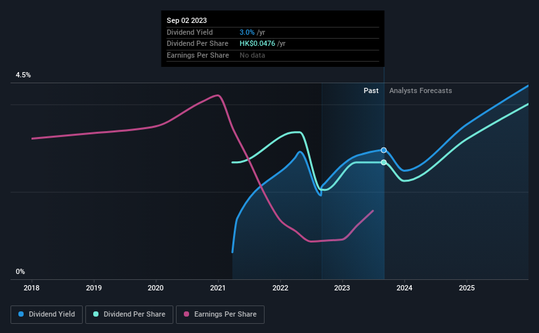Click the teal Dividend Per Share legend dot
The width and height of the screenshot is (539, 333).
click(x=96, y=314)
